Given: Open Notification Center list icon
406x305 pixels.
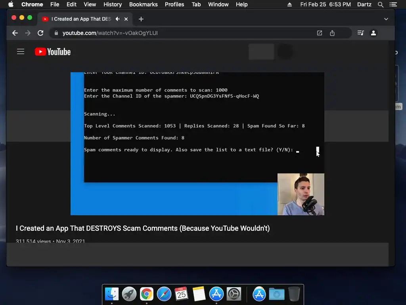Looking at the screenshot, I should 393,4.
